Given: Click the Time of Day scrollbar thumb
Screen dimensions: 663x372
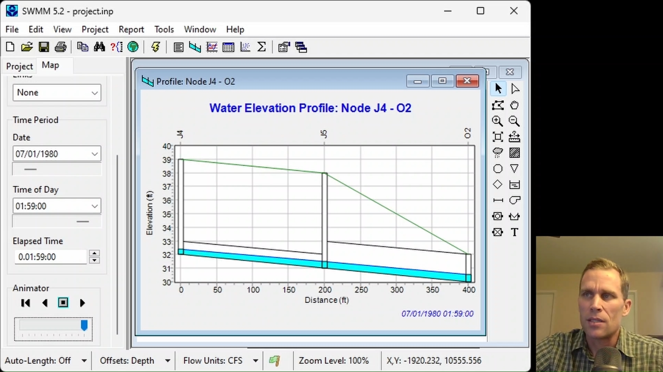Looking at the screenshot, I should point(82,221).
